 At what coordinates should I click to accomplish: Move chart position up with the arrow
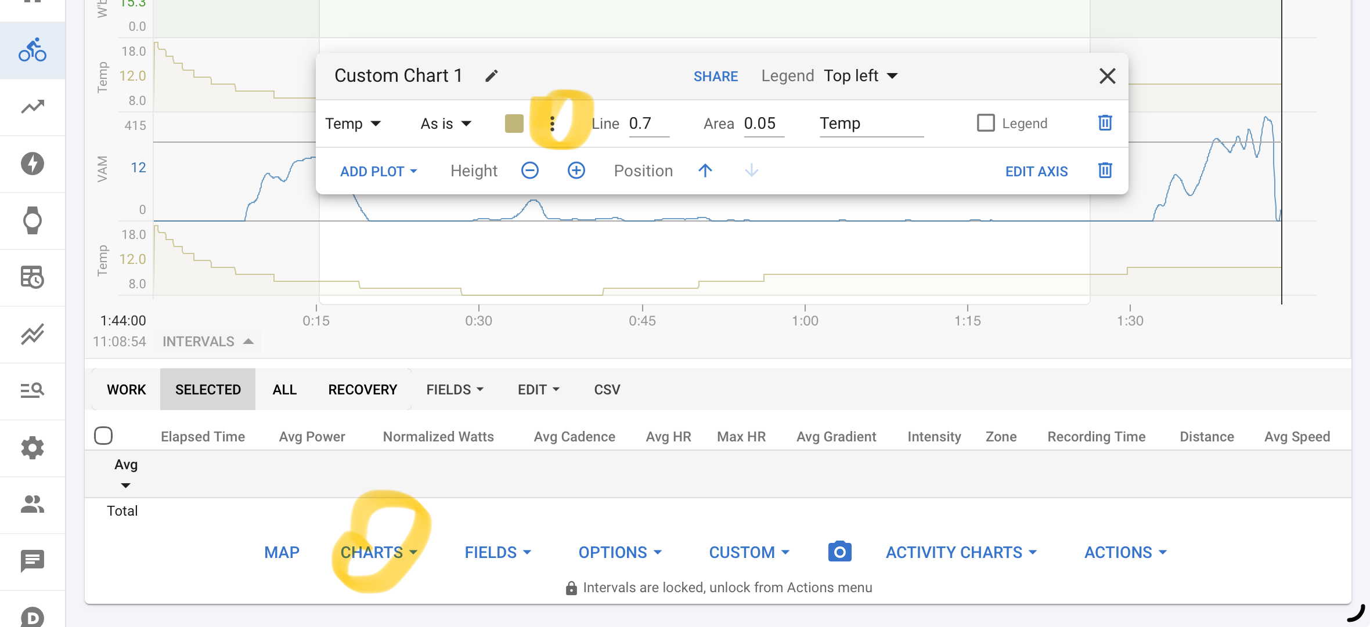tap(705, 171)
